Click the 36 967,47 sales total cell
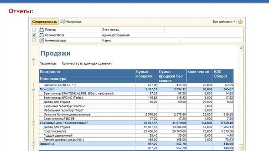 [x=146, y=123]
